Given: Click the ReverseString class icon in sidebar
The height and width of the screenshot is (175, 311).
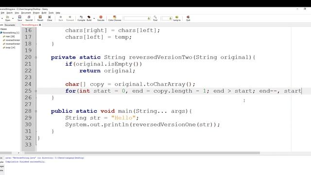Looking at the screenshot, I should point(1,33).
